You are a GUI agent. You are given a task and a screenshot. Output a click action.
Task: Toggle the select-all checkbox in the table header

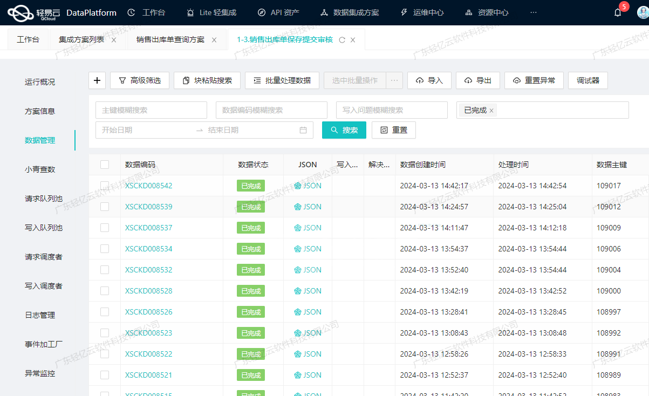pyautogui.click(x=105, y=165)
